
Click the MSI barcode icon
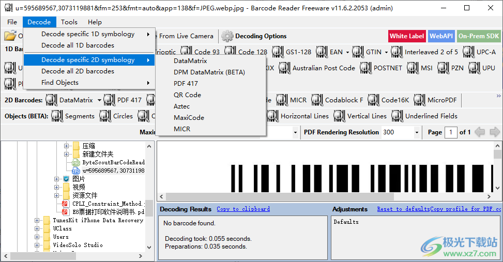click(x=413, y=68)
